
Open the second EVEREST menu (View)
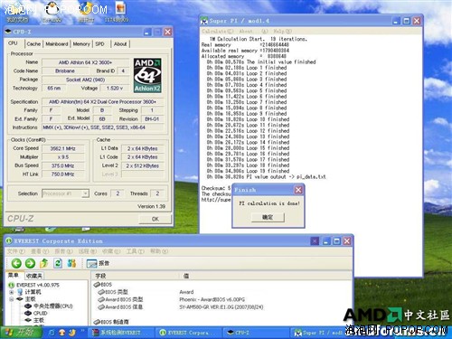tap(40, 251)
